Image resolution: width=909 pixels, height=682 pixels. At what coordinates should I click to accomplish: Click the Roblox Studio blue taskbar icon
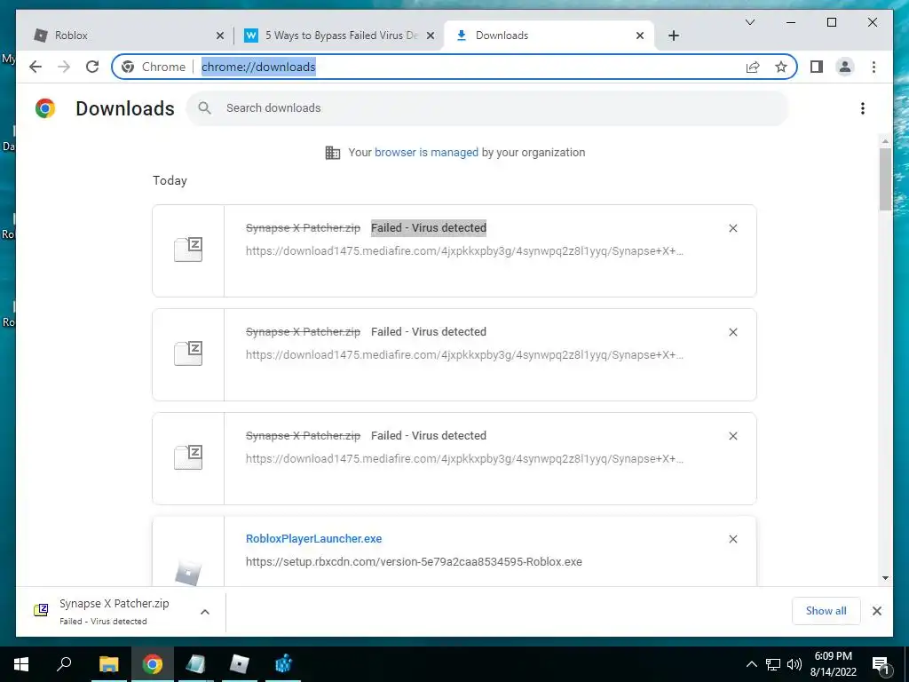(x=283, y=664)
